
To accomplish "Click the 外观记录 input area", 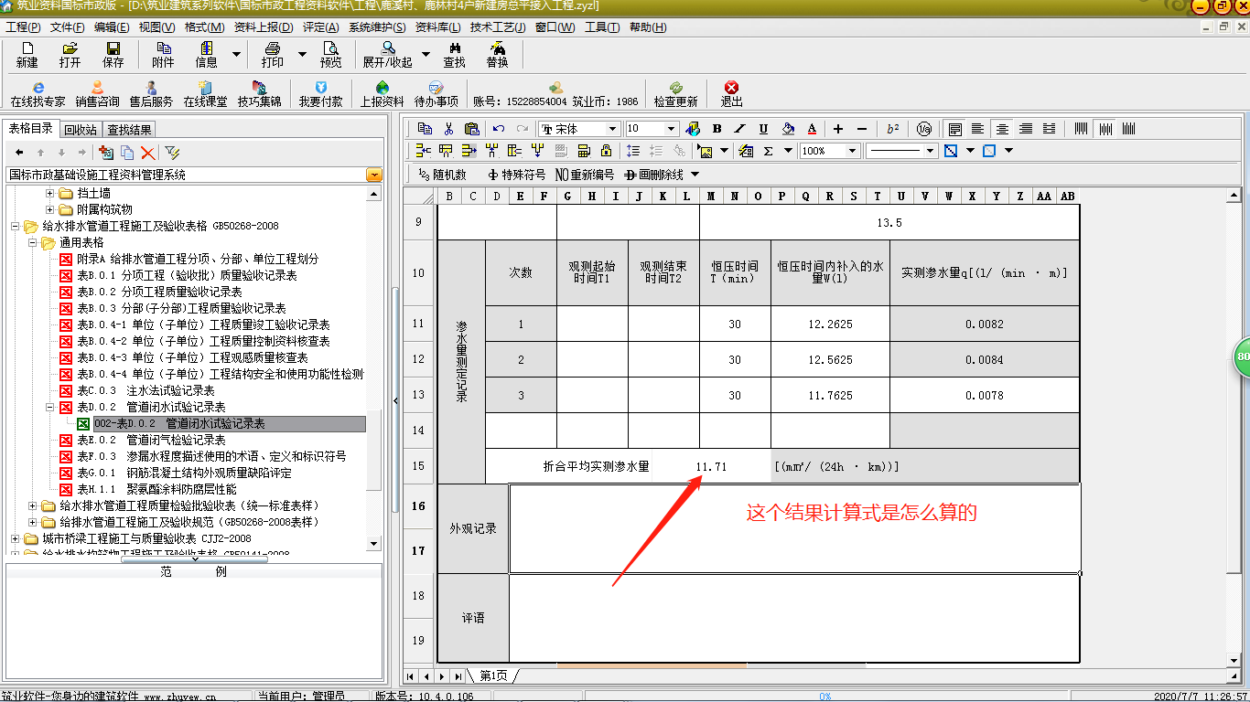I will coord(794,528).
